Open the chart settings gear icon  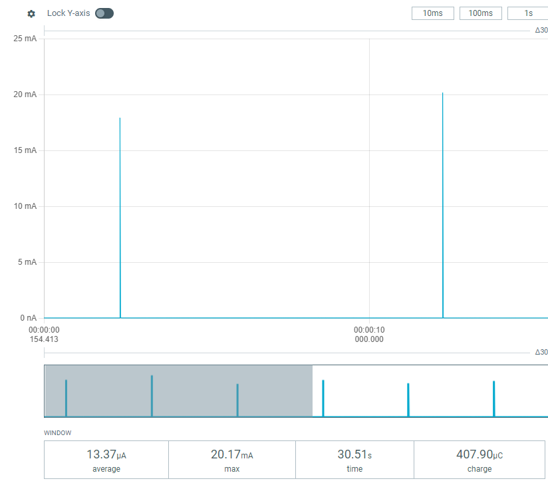click(x=31, y=14)
